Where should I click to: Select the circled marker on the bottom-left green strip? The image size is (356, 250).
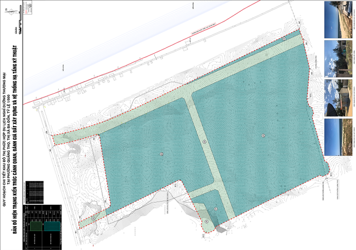pyautogui.click(x=93, y=218)
